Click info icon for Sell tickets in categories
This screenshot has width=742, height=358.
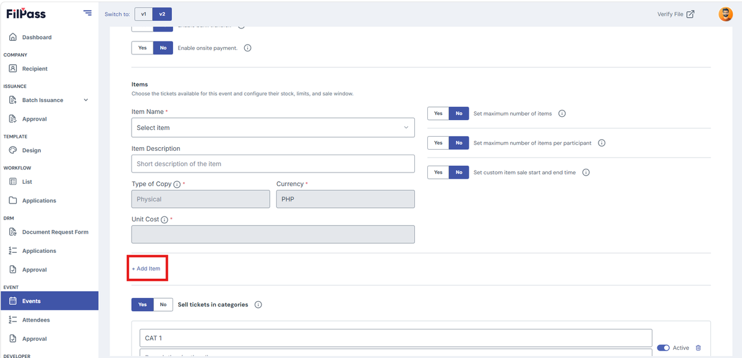pyautogui.click(x=258, y=305)
